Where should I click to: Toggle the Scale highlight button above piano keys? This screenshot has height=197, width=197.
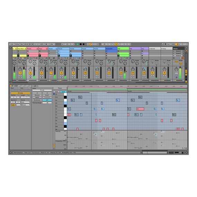pyautogui.click(x=63, y=92)
